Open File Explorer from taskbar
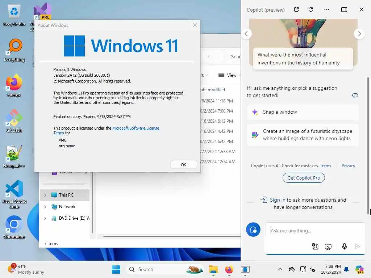Viewport: 371px width, 278px height. tap(213, 269)
